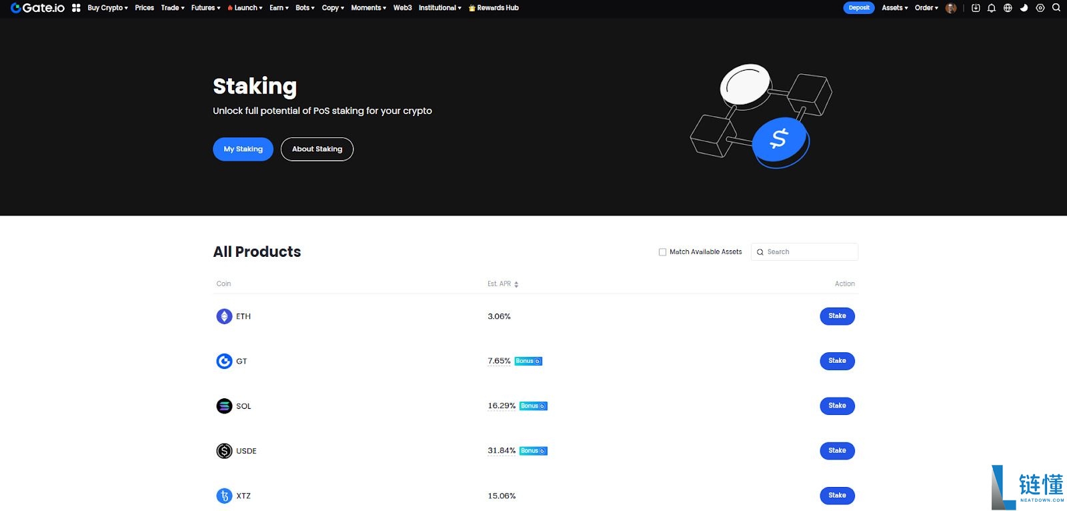Stake GT
Image resolution: width=1067 pixels, height=511 pixels.
(x=837, y=361)
